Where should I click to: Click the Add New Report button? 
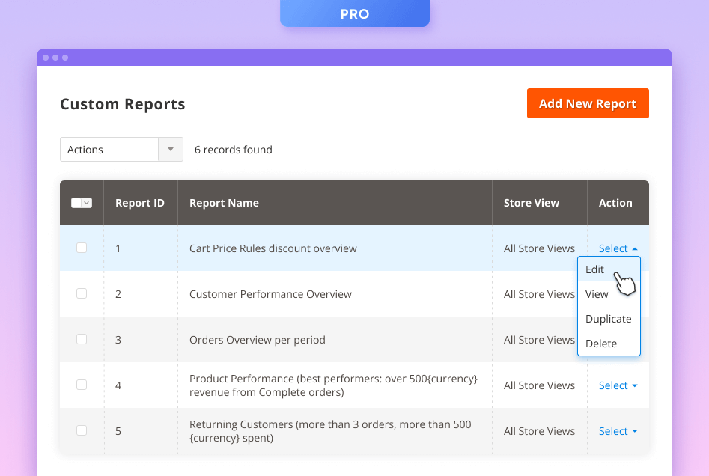587,103
